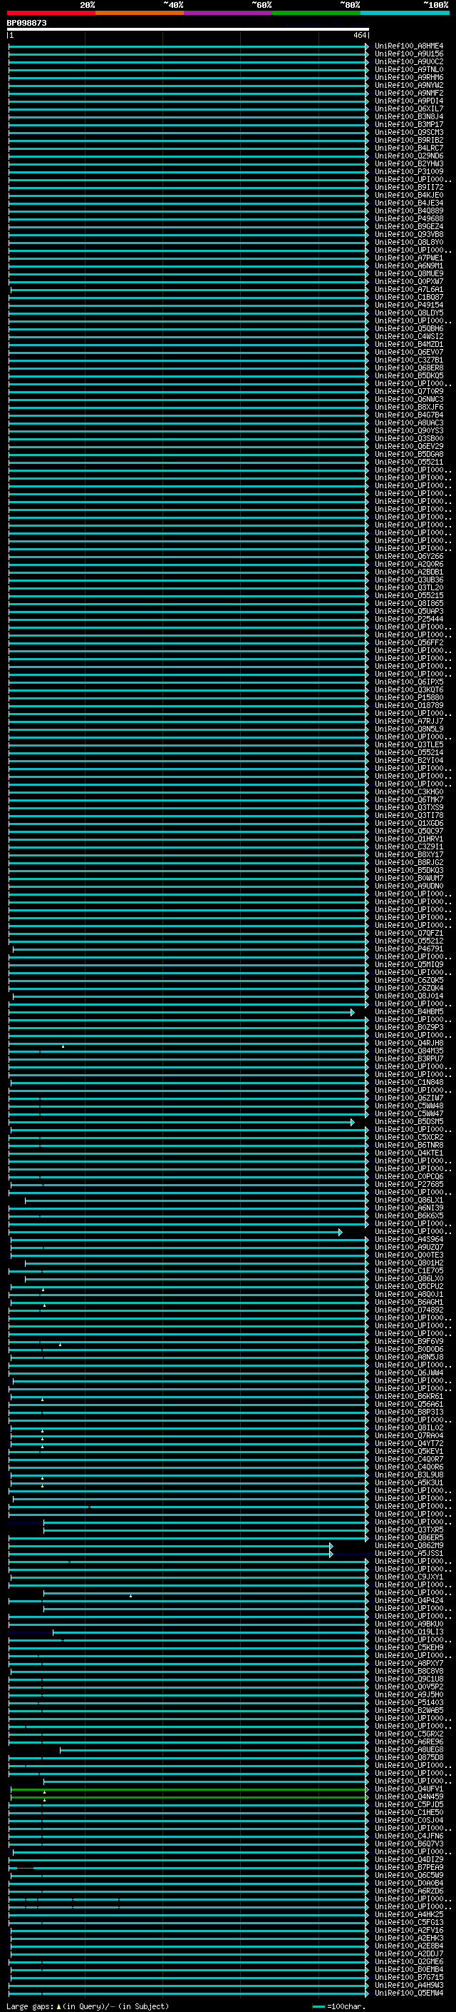Open hit UniRef100_A8HME4
The width and height of the screenshot is (456, 2012).
(408, 46)
